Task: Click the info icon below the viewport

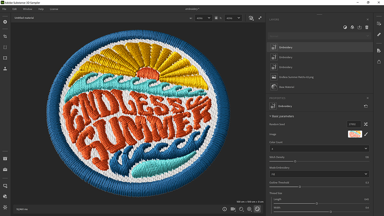Action: pyautogui.click(x=224, y=209)
